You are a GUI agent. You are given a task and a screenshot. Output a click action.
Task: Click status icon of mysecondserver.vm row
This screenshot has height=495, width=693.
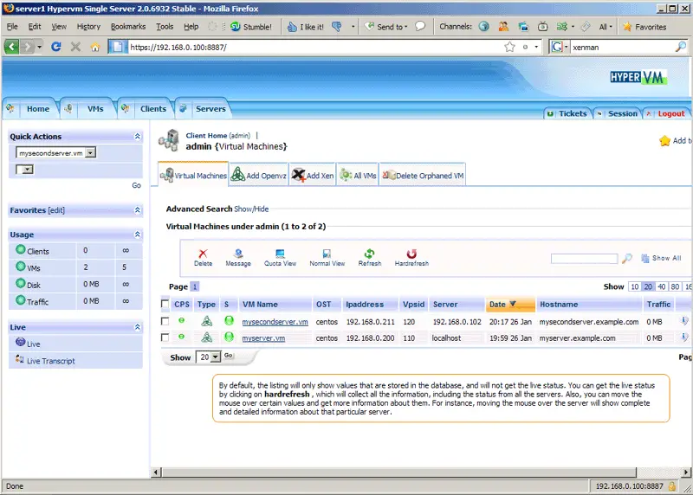coord(229,320)
